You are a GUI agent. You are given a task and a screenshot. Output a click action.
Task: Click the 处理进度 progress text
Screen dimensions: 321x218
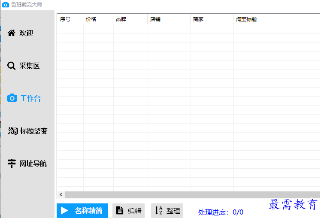click(x=221, y=212)
